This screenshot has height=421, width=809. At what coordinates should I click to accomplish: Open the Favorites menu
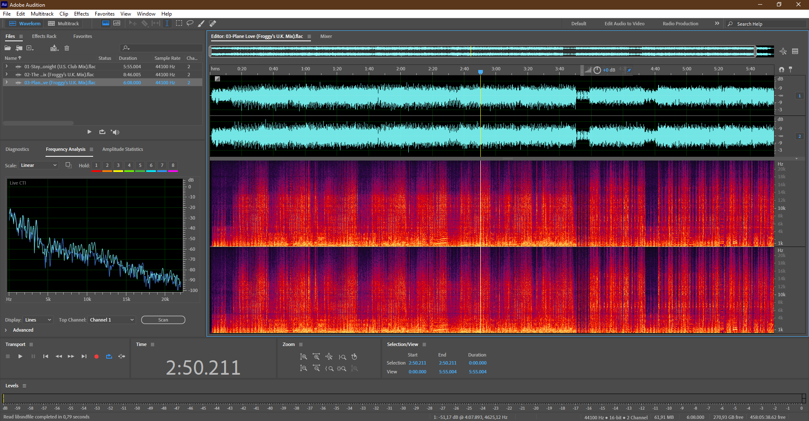(x=104, y=14)
